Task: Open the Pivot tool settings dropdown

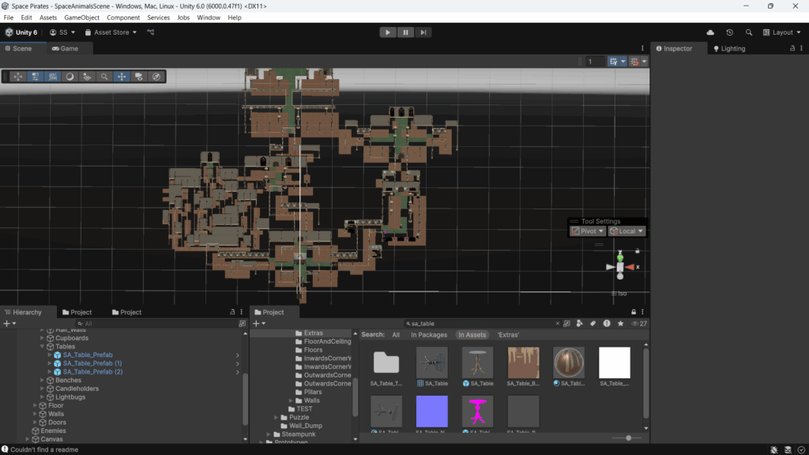Action: click(588, 231)
